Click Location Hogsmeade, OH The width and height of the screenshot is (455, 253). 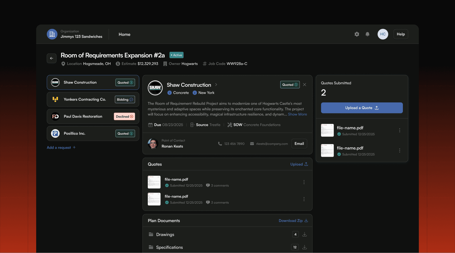click(86, 64)
